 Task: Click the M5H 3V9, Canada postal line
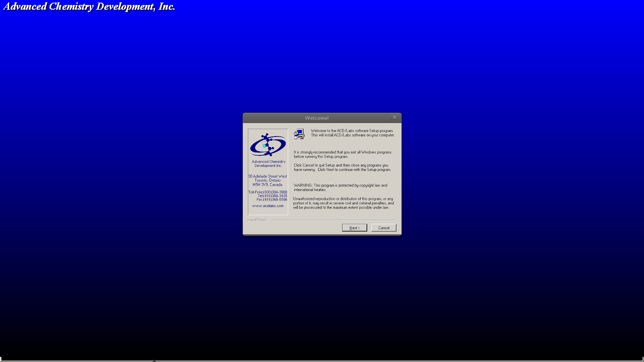coord(267,185)
